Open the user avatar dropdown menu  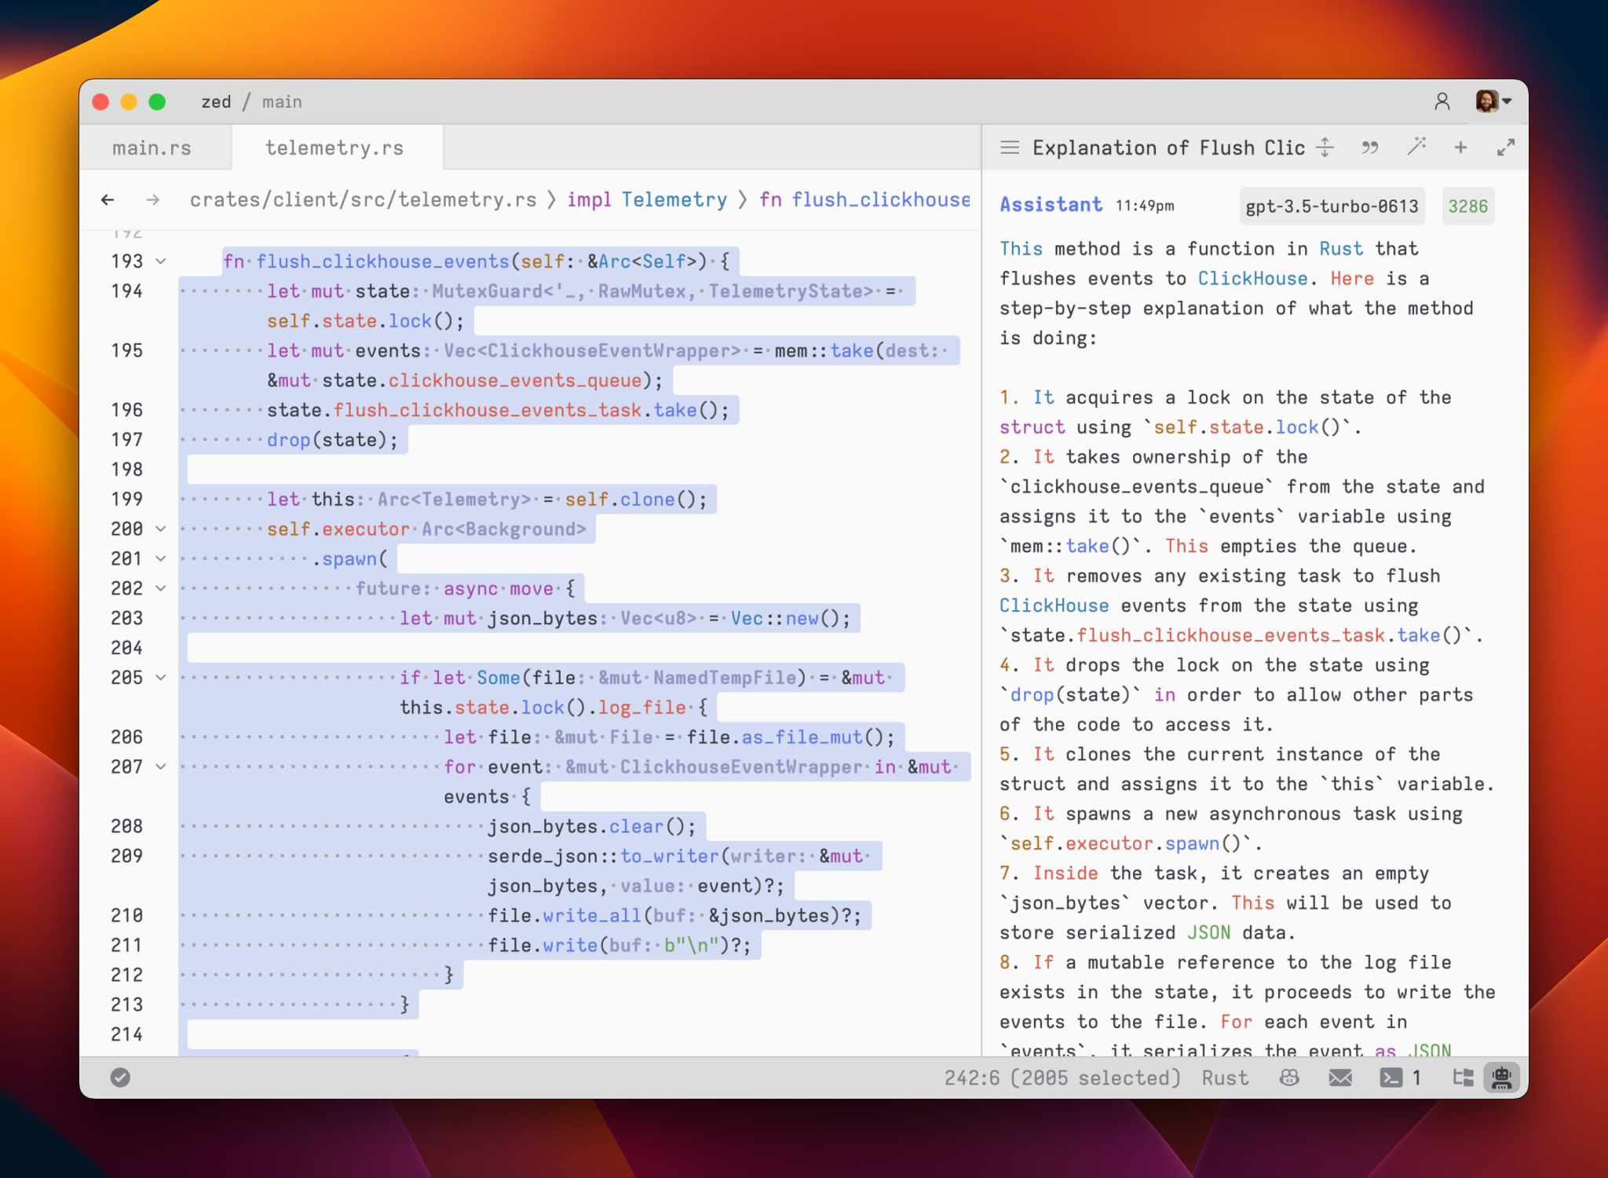(x=1488, y=101)
